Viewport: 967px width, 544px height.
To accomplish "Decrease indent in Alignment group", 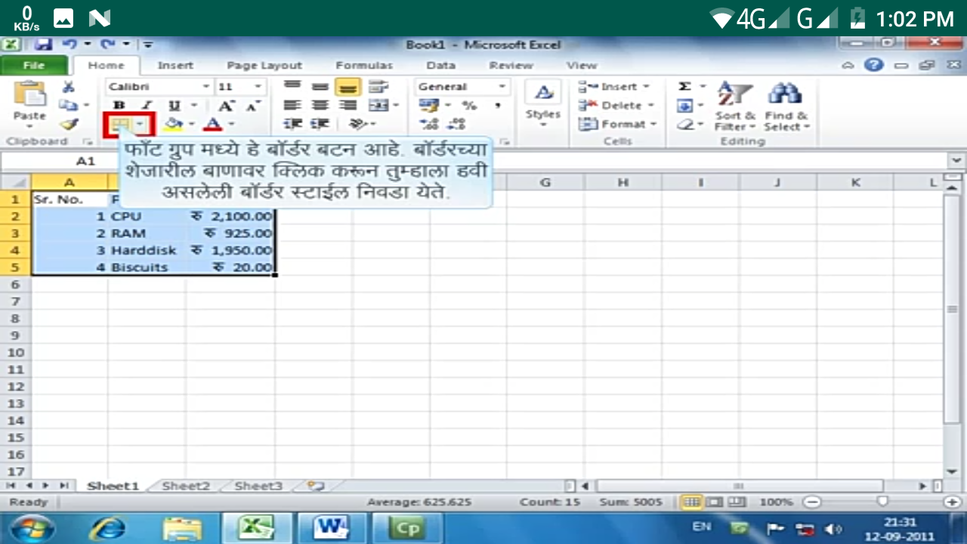I will pos(292,124).
